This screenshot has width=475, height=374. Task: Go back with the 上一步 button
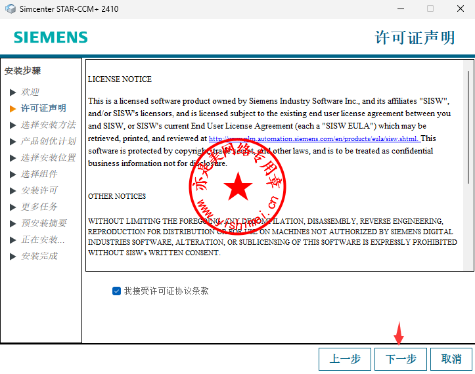(x=345, y=359)
